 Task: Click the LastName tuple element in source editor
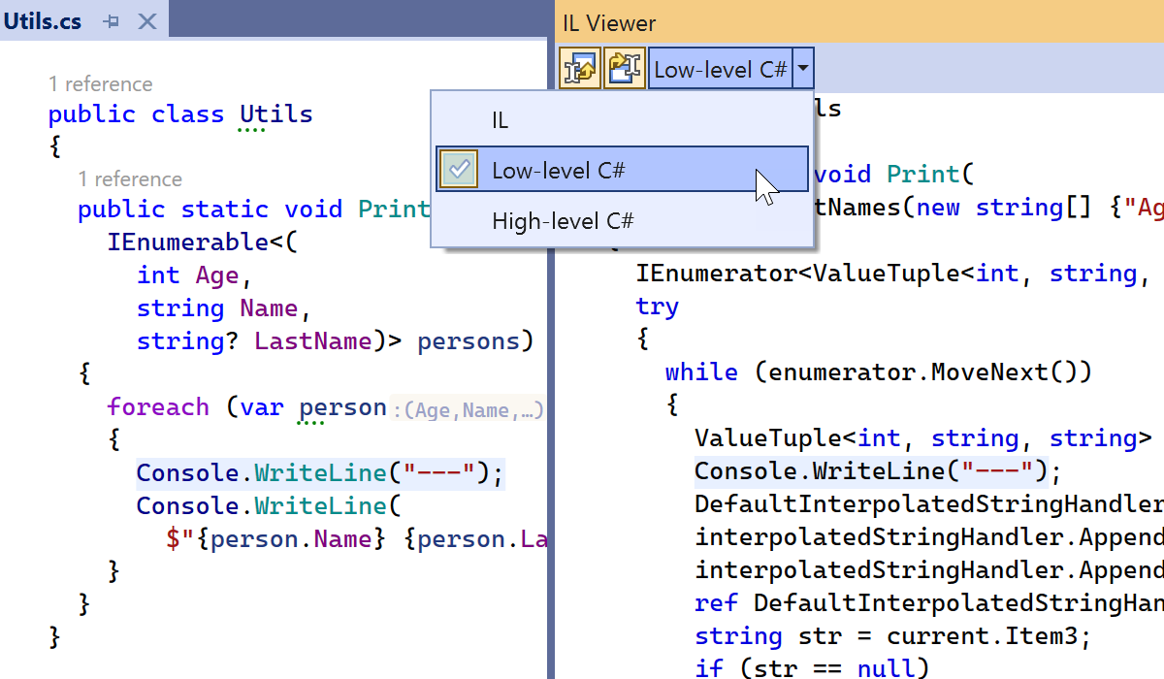click(x=312, y=341)
